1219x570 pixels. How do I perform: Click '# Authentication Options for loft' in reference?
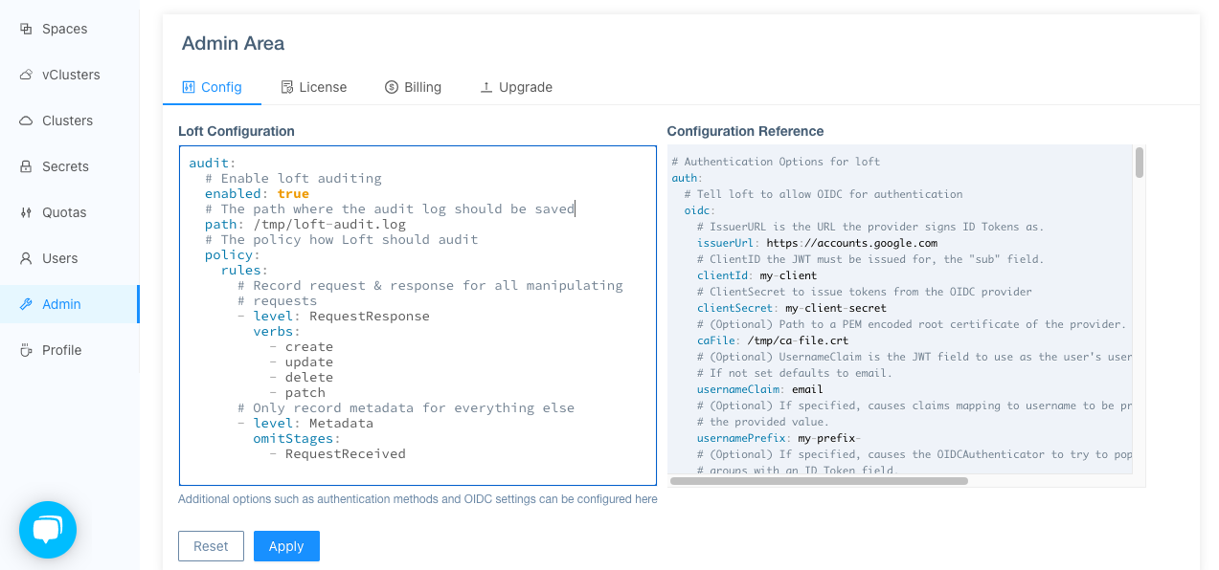coord(776,162)
